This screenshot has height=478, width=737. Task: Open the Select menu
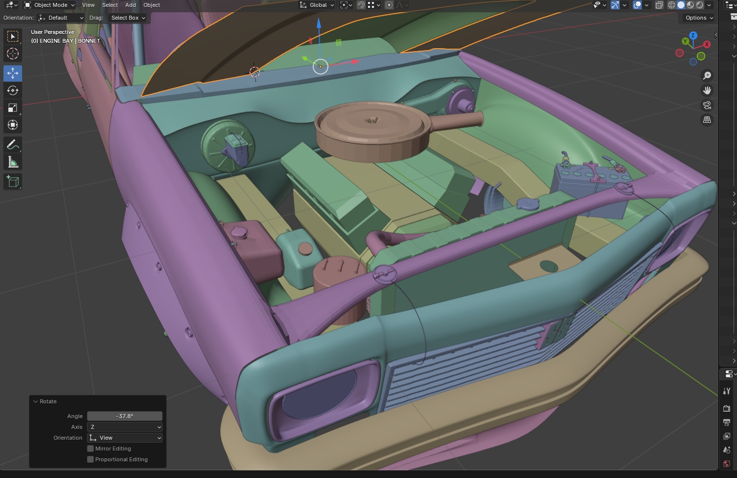point(110,5)
